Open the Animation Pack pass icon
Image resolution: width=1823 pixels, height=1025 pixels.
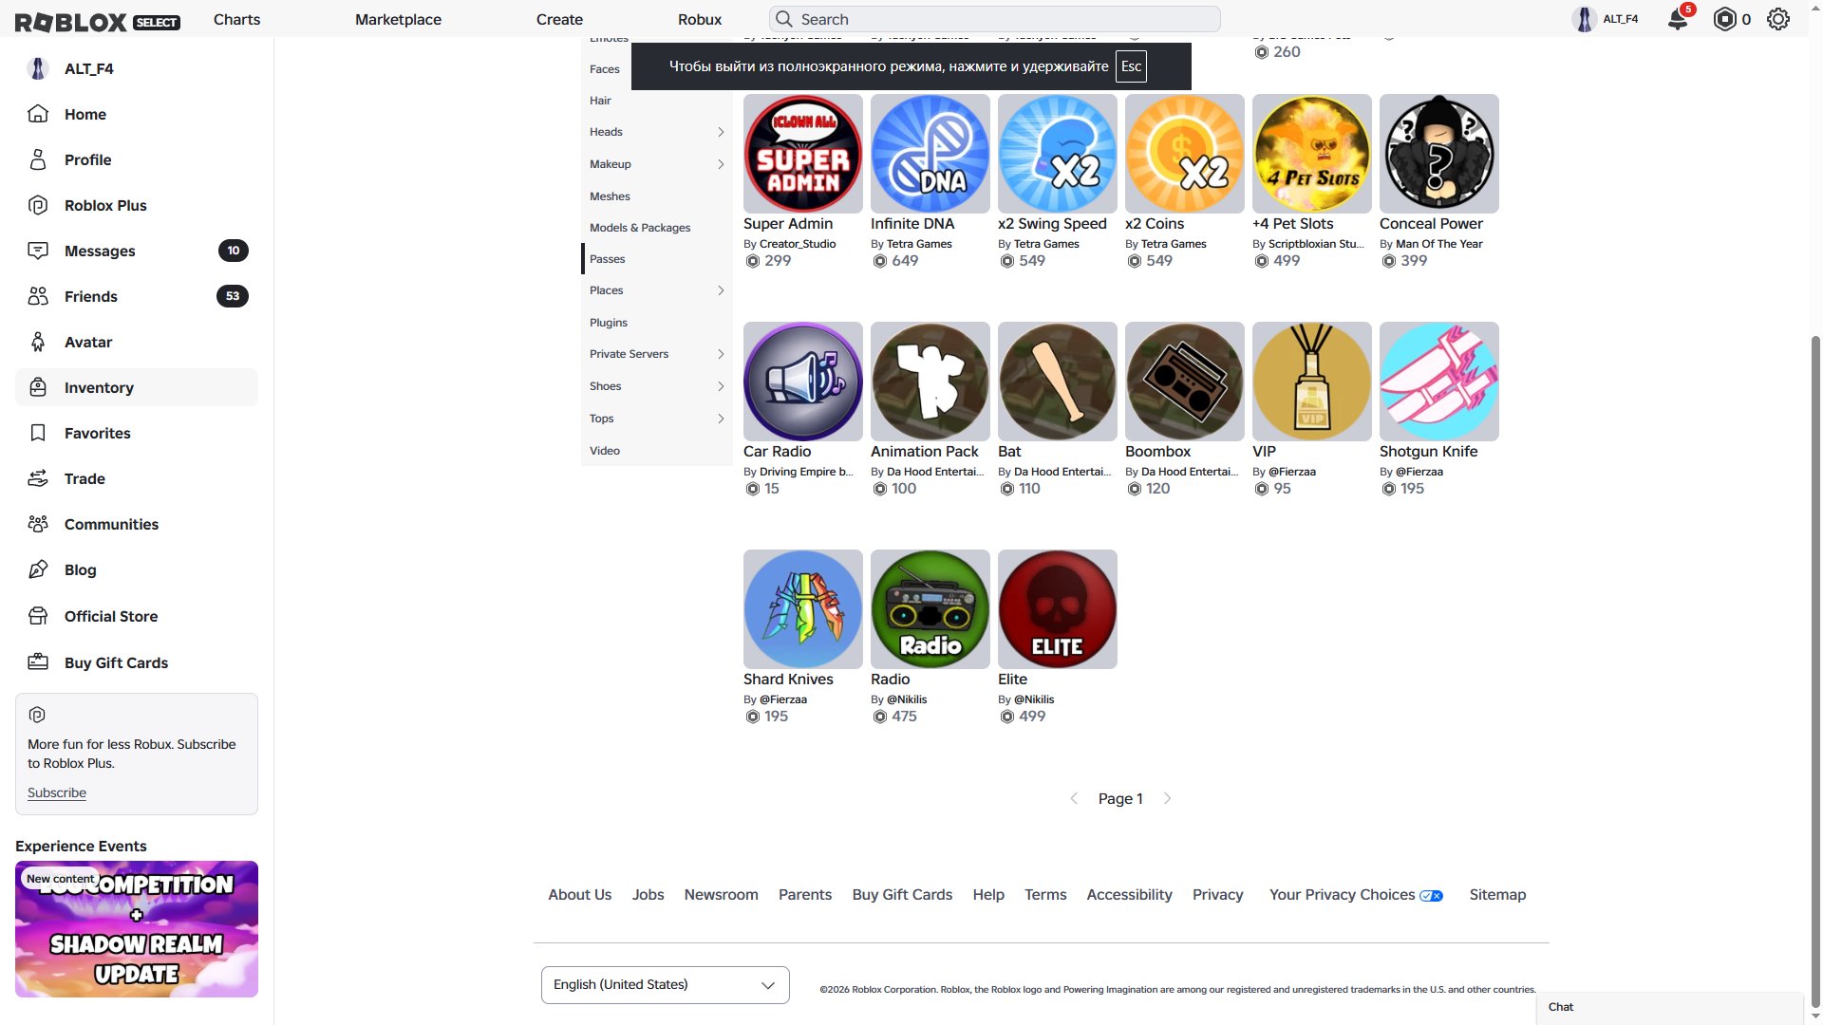[930, 382]
